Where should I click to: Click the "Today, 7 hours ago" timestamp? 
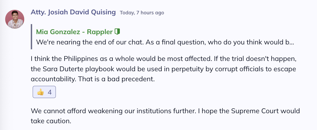(x=142, y=13)
